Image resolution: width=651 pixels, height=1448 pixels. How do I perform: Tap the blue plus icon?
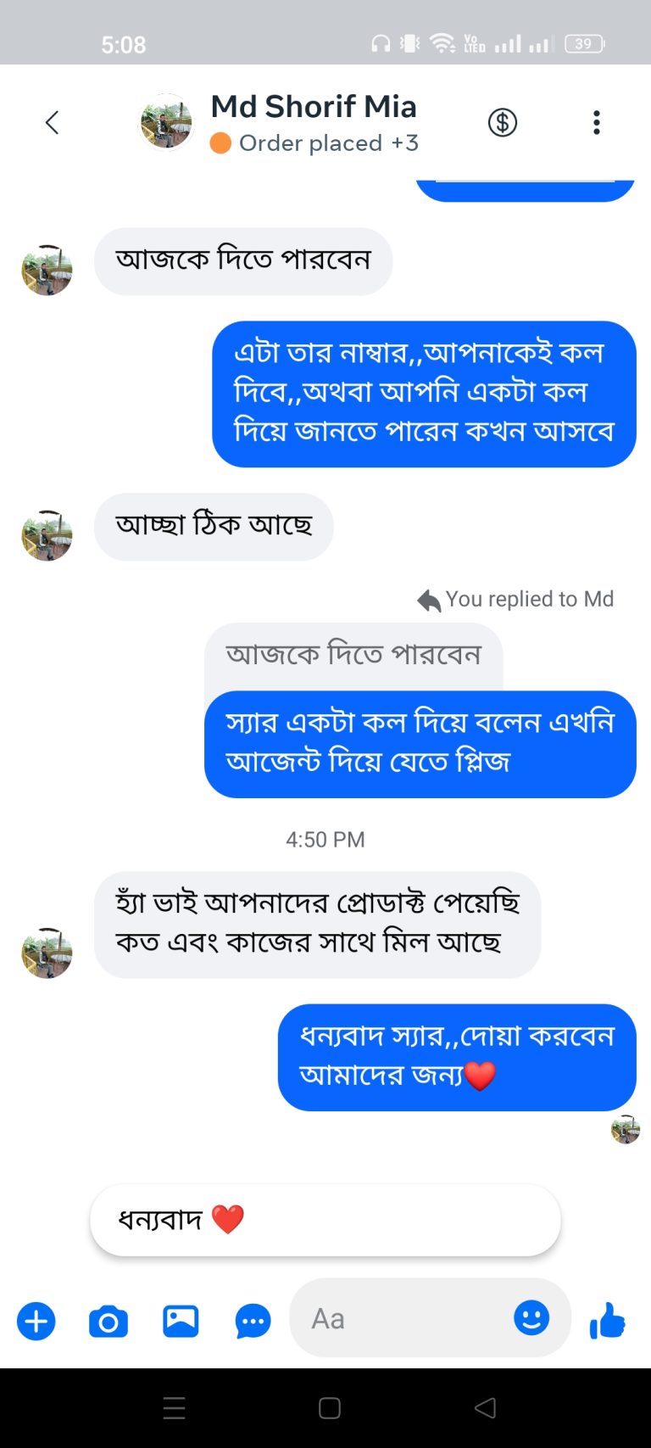[36, 1321]
